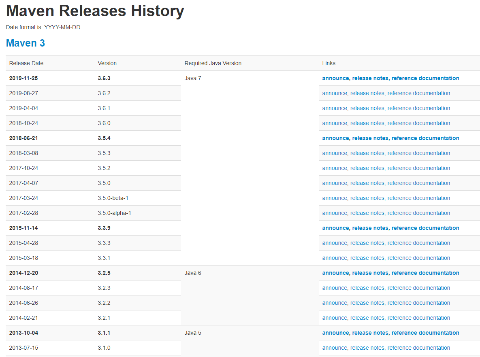This screenshot has width=480, height=357.
Task: Open release notes for version 3.1.0
Action: pyautogui.click(x=367, y=348)
